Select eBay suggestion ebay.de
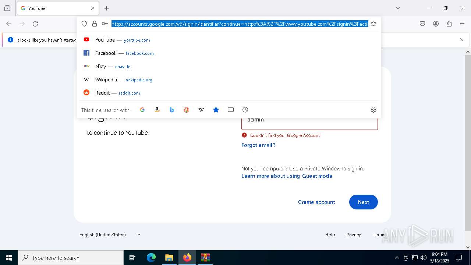The width and height of the screenshot is (471, 265). pos(229,66)
